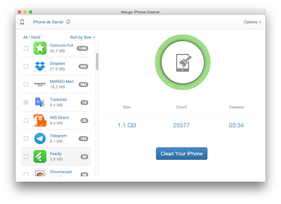The image size is (281, 204).
Task: Click the MANGO Man app icon
Action: (x=40, y=84)
